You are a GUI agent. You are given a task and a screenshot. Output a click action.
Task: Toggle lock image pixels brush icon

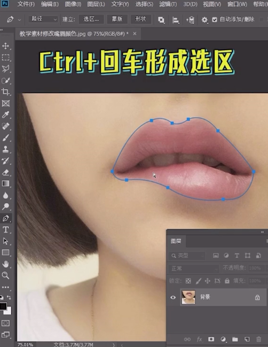[198, 281]
